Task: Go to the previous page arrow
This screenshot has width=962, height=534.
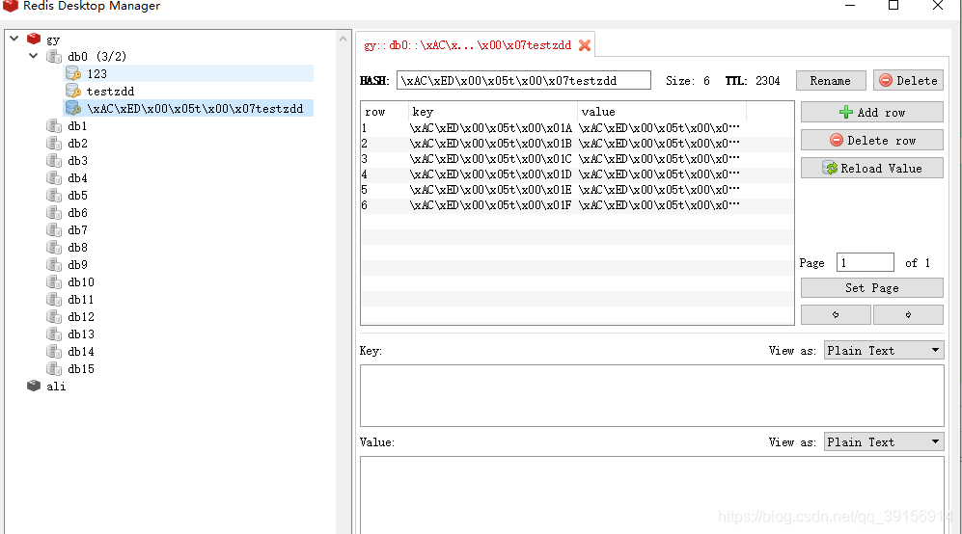Action: [836, 314]
